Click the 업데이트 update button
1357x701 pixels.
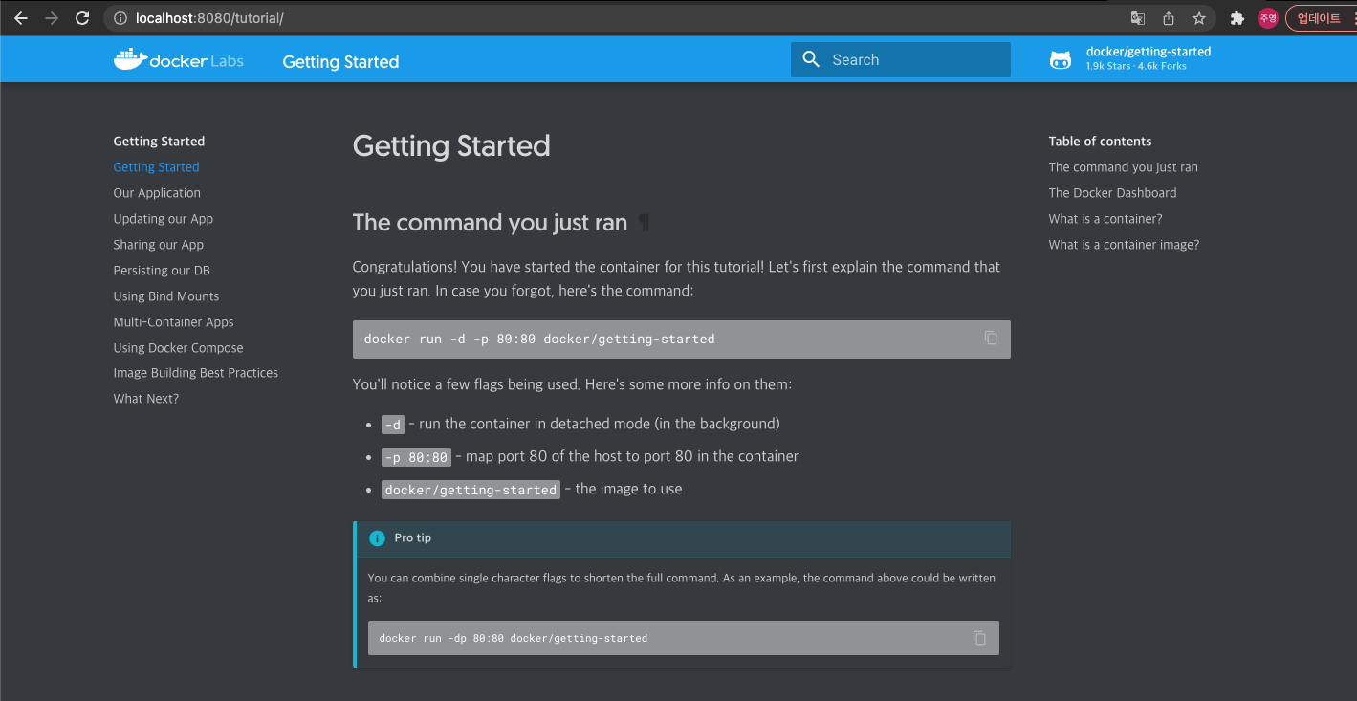[x=1319, y=18]
